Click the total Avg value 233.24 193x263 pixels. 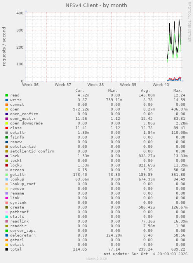click(146, 249)
